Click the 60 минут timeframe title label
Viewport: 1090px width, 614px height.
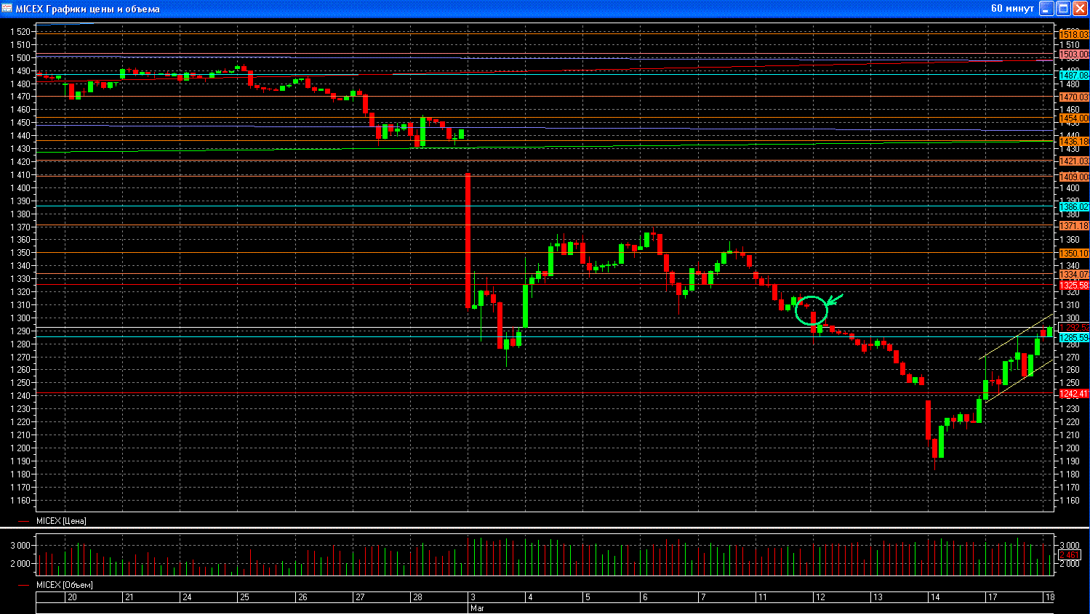point(1011,9)
